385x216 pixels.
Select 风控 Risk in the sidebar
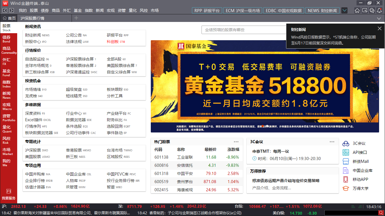coord(8,140)
